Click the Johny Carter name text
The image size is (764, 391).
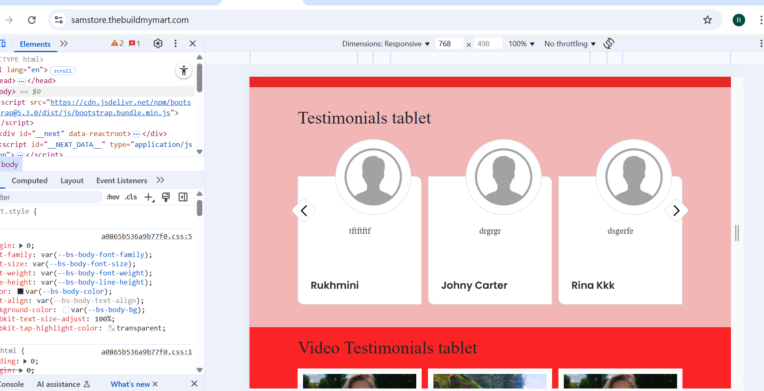point(474,285)
